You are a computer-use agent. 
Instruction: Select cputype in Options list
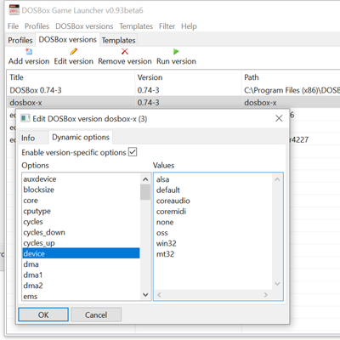pyautogui.click(x=81, y=211)
